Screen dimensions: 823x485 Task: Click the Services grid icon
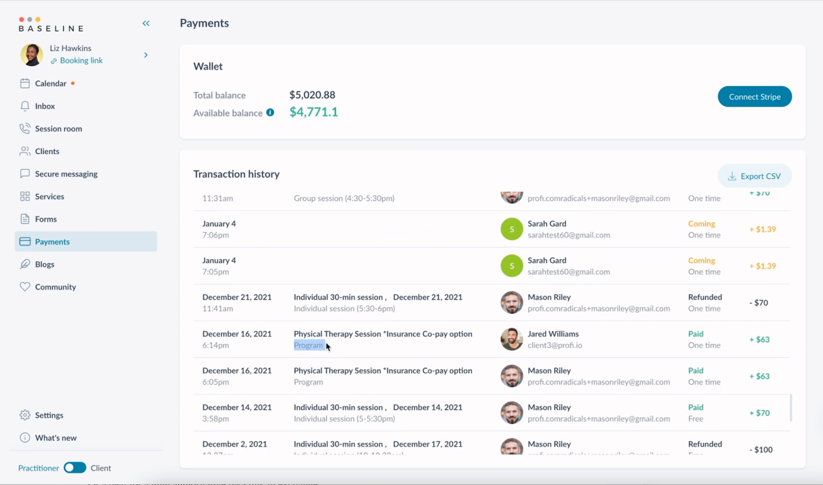pyautogui.click(x=25, y=196)
